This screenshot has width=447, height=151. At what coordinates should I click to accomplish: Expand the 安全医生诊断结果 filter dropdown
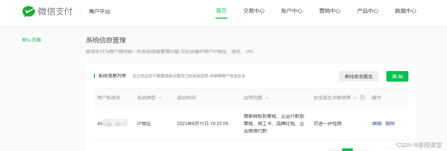point(355,98)
